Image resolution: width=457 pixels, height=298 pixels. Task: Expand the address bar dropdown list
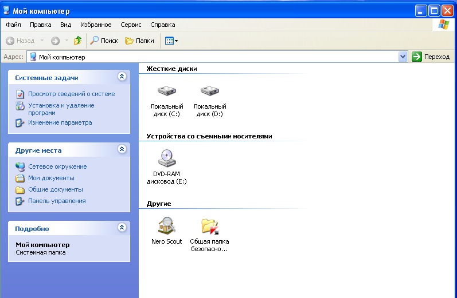coord(403,57)
